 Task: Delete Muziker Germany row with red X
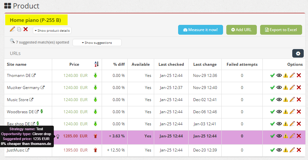(x=299, y=88)
